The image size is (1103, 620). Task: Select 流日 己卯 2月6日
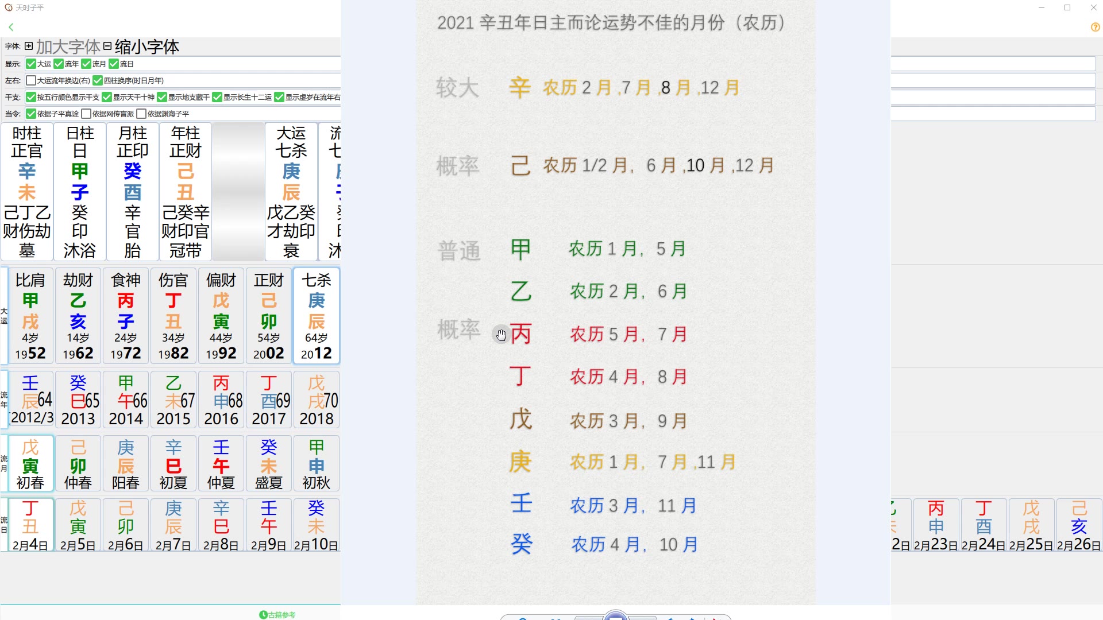[x=126, y=525]
